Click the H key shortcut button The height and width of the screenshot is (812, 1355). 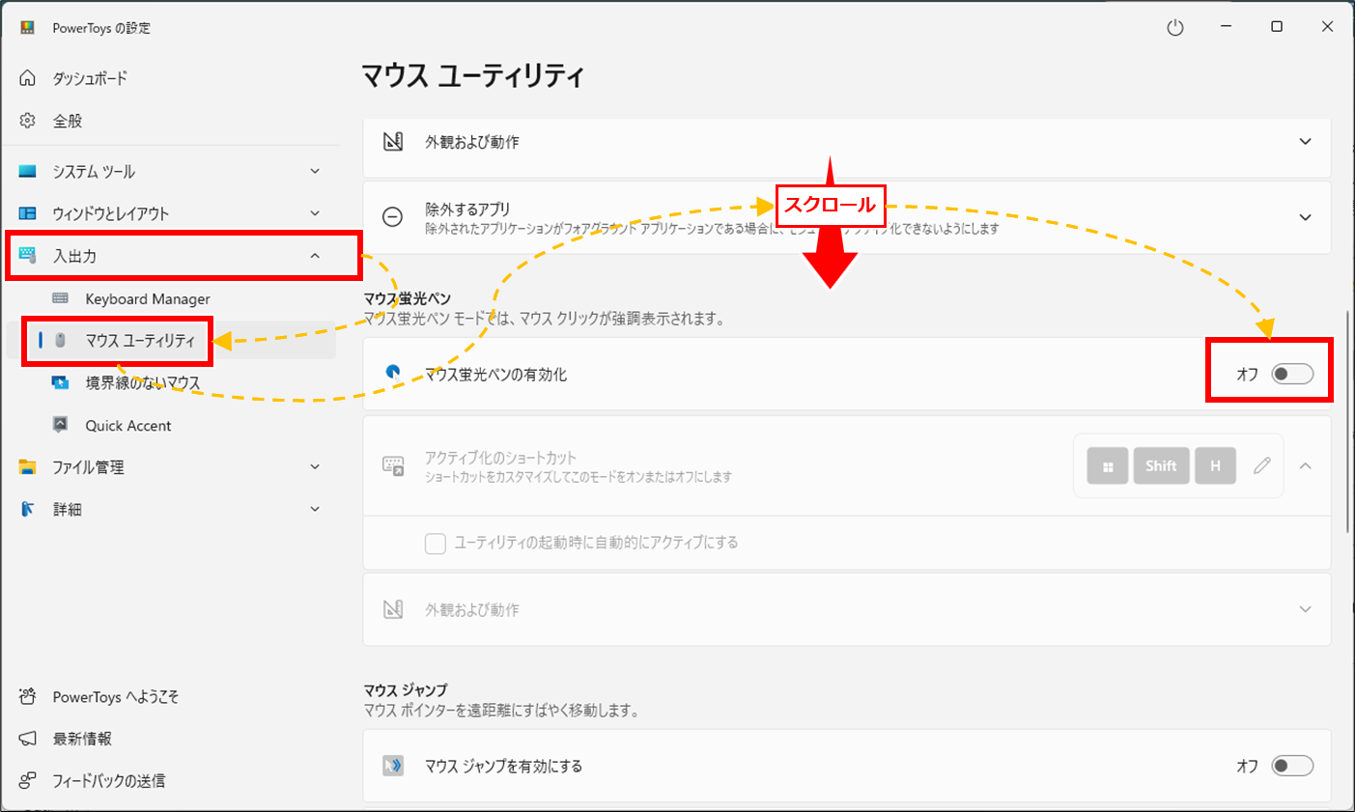[x=1215, y=465]
